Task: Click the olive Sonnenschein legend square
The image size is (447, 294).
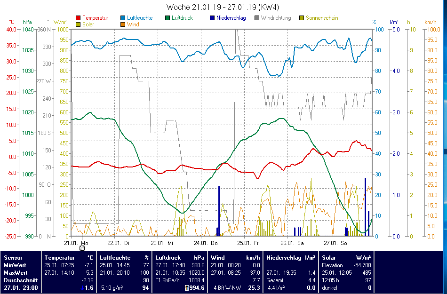Action: point(302,18)
